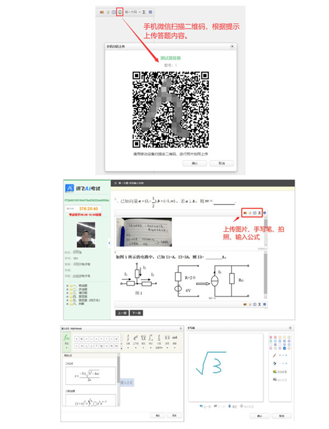Open the insert code dropdown in top toolbar
Screen dimensions: 329x429
133,12
